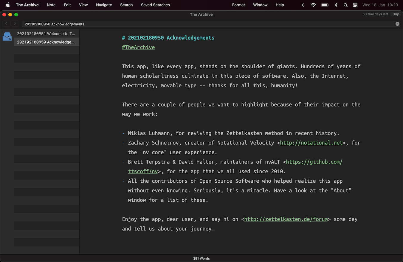Click the Bluetooth icon in menu bar
Screen dimensions: 403x262
coord(336,5)
